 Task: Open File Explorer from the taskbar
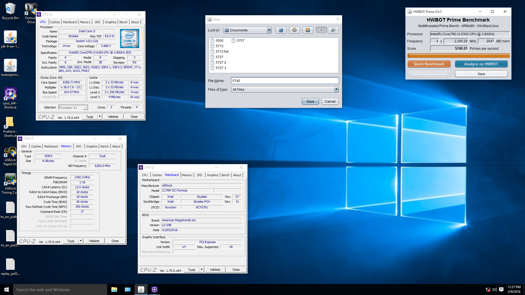click(x=114, y=290)
